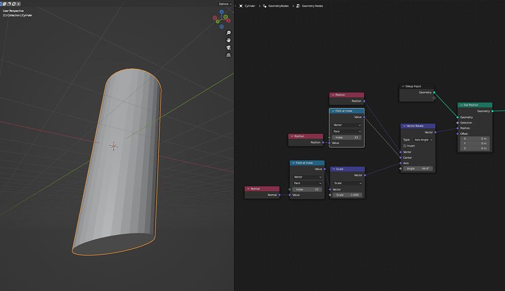
Task: Click the Index 33 field in the Field at Index node beside Scale
Action: (307, 189)
